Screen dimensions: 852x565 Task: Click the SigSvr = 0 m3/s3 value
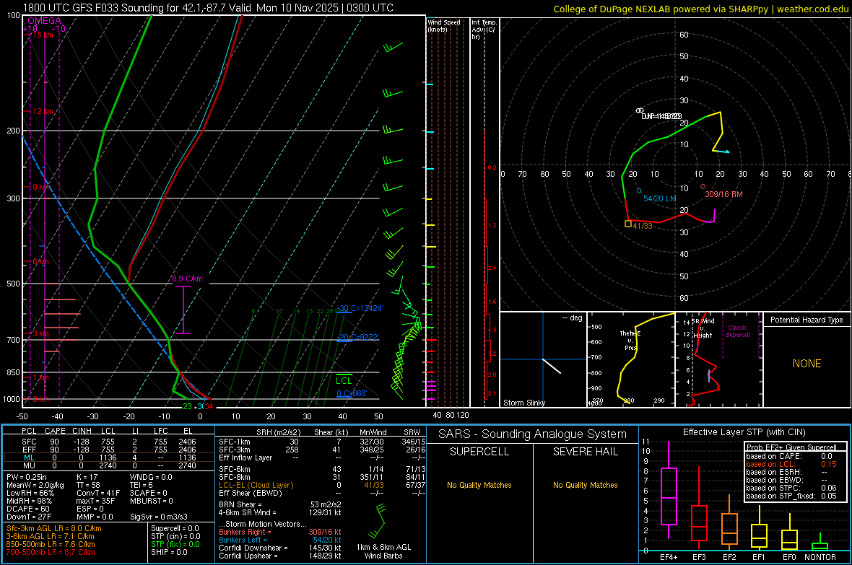(x=159, y=517)
